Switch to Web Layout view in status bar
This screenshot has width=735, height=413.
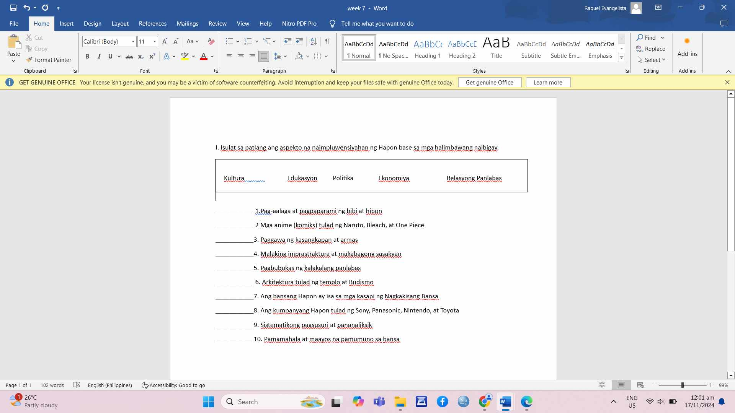click(640, 385)
